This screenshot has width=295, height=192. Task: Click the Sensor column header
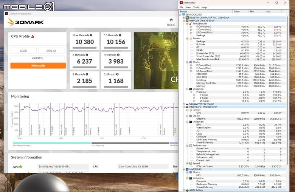click(x=206, y=11)
